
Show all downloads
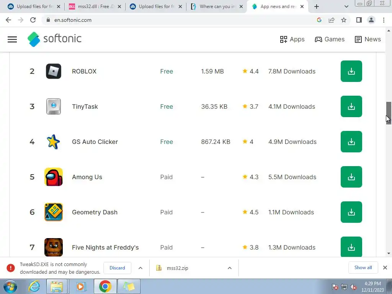363,268
